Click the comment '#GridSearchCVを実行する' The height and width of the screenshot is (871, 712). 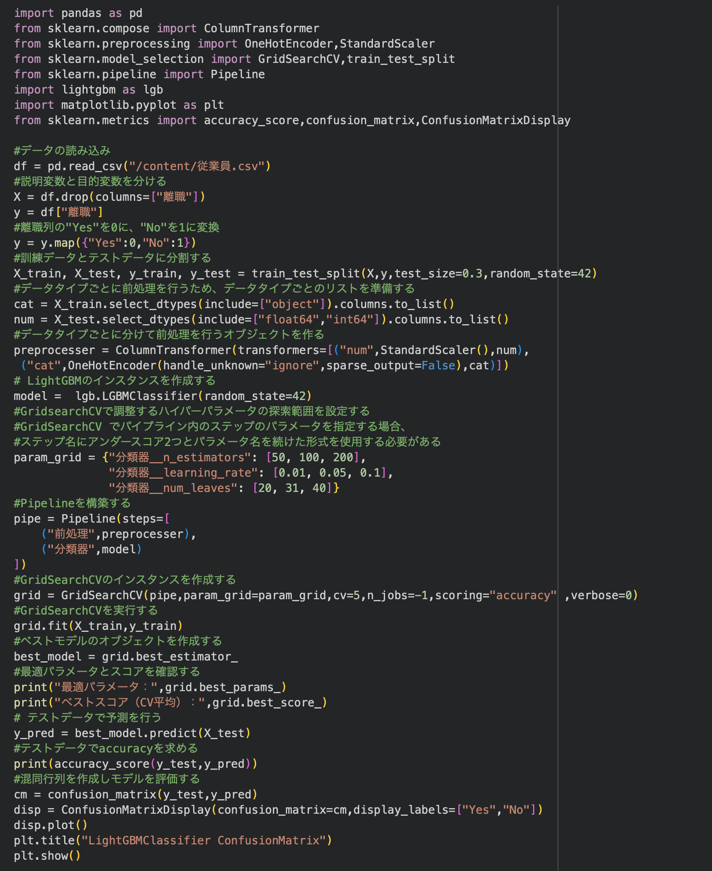(x=86, y=611)
